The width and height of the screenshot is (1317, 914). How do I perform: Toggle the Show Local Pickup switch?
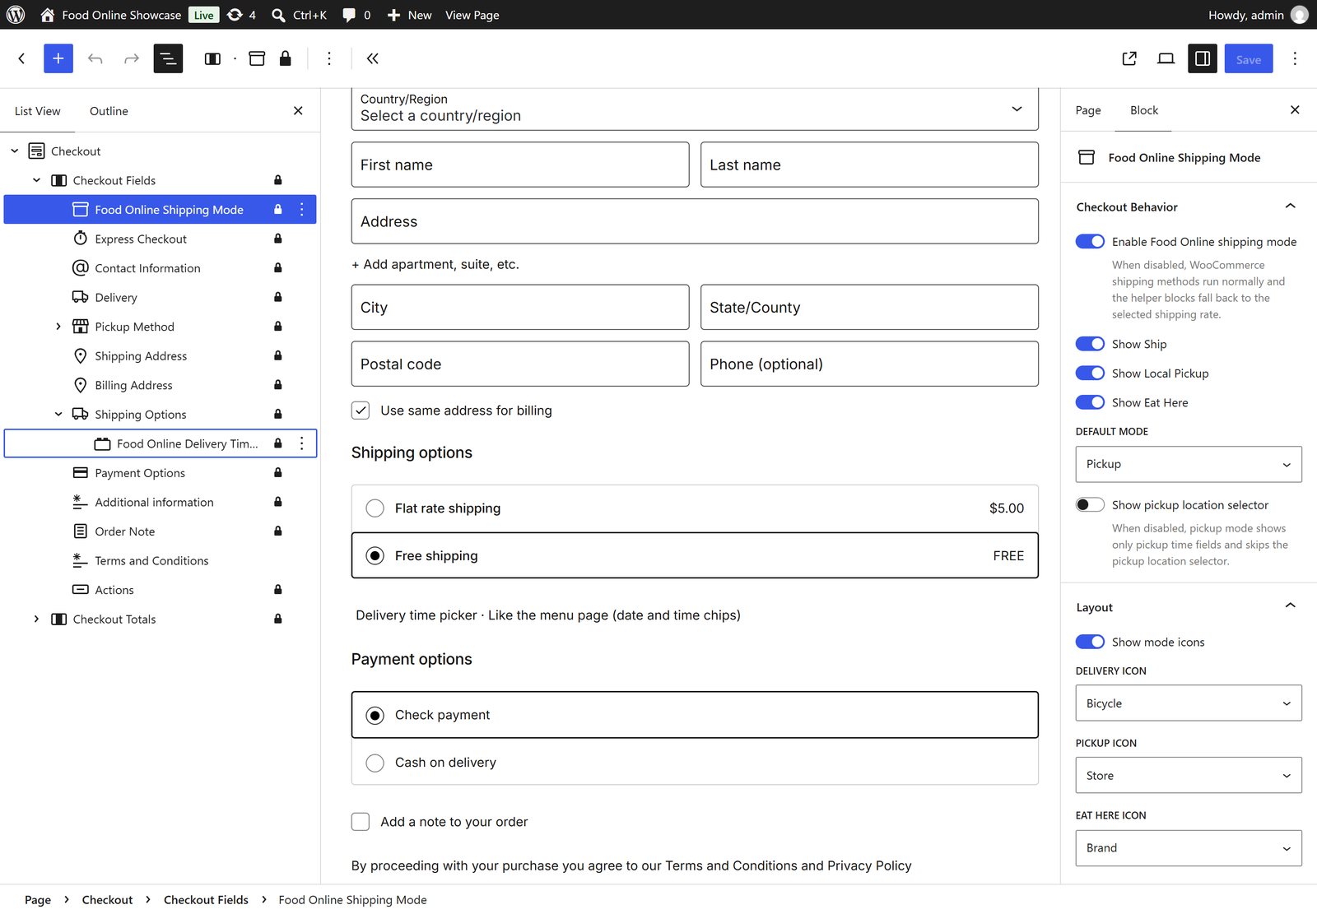click(1090, 373)
